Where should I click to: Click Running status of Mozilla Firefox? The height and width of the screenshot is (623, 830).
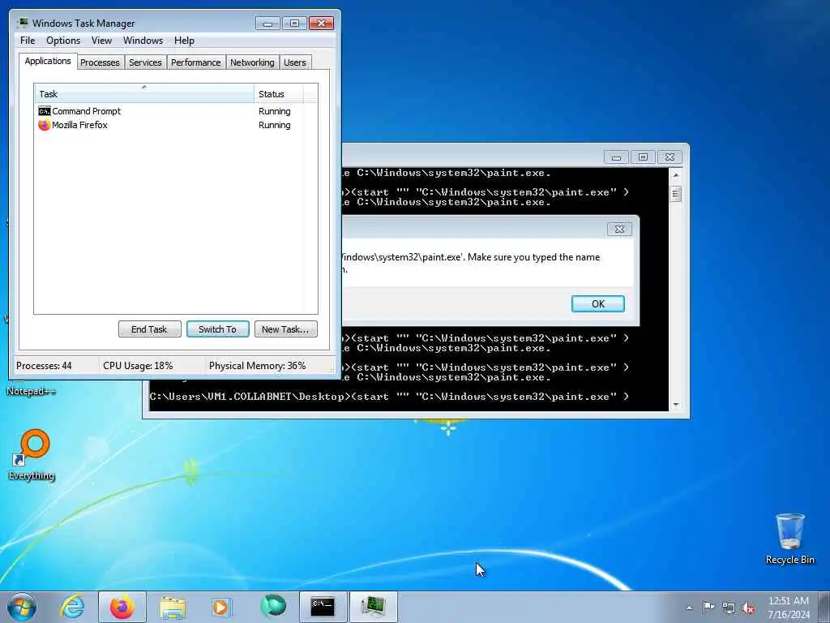coord(274,125)
